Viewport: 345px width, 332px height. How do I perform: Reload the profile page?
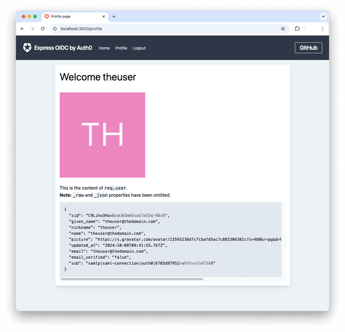click(x=42, y=29)
